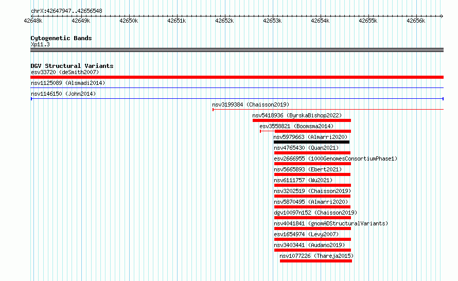Click the 42648k ruler tick label
The image size is (458, 281).
(x=33, y=21)
